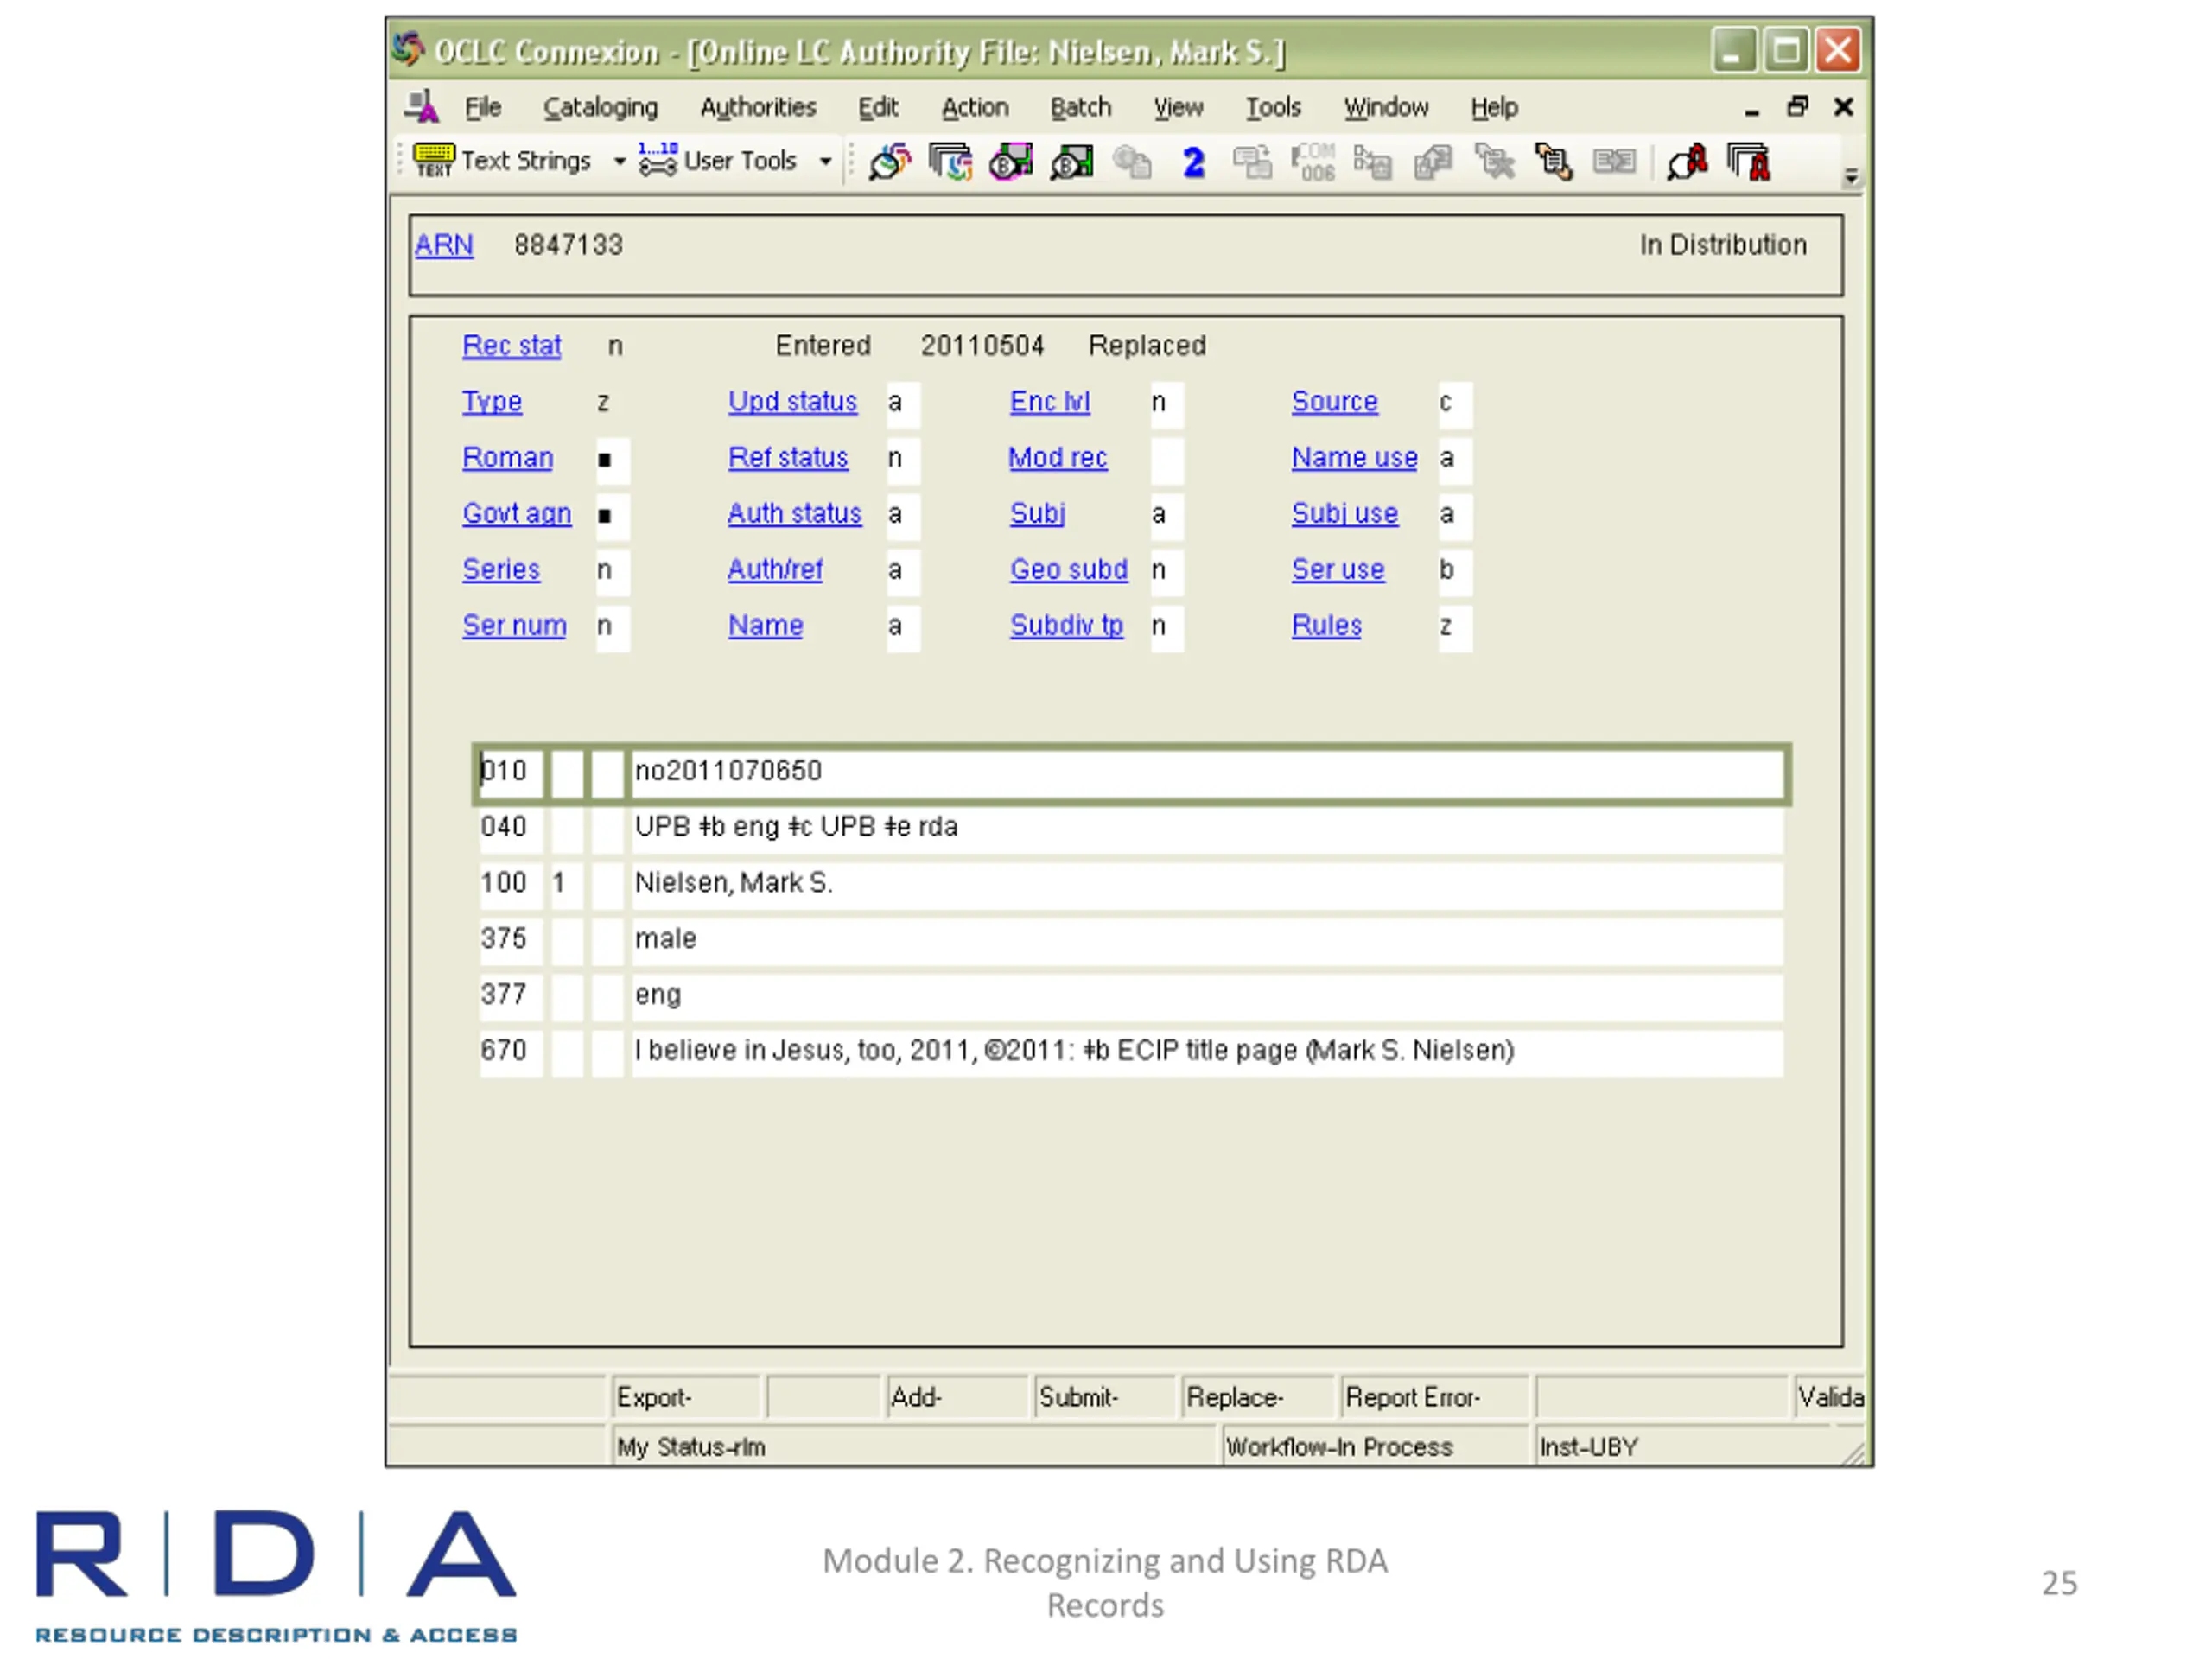2212x1659 pixels.
Task: Click the Enc lvl link
Action: 1050,402
